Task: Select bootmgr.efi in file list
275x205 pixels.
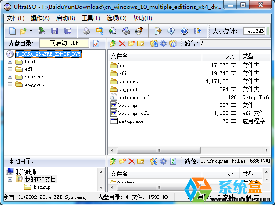Action: (134, 113)
